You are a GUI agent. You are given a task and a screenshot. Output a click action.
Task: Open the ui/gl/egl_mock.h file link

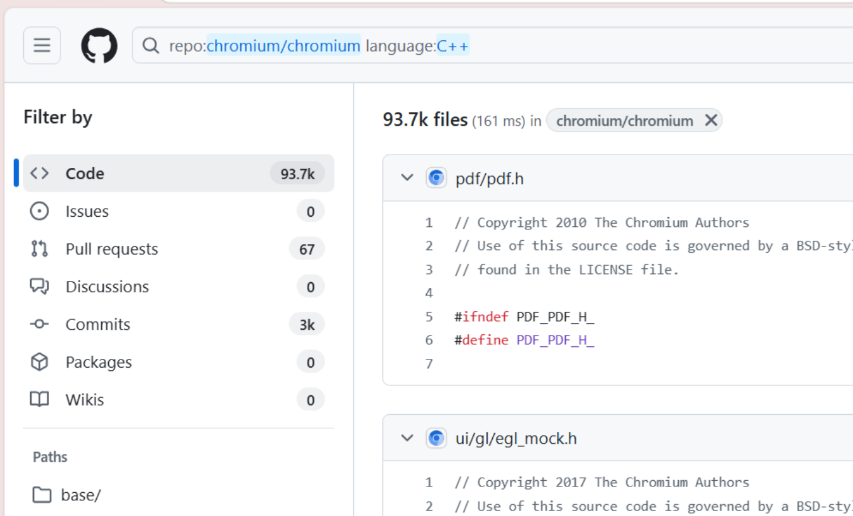pos(516,439)
